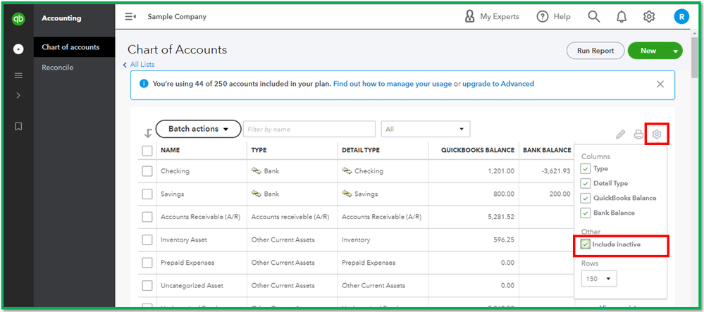The height and width of the screenshot is (312, 704).
Task: Open the New button dropdown arrow
Action: 676,51
